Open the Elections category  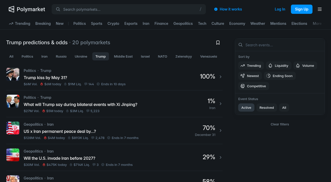299,24
